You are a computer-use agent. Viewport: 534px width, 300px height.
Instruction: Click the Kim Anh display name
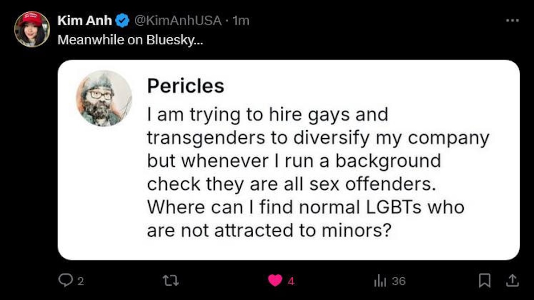(x=85, y=20)
